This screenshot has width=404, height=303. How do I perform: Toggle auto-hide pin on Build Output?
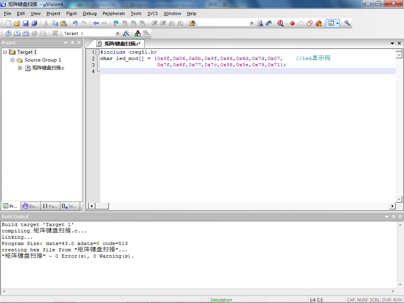pyautogui.click(x=393, y=217)
